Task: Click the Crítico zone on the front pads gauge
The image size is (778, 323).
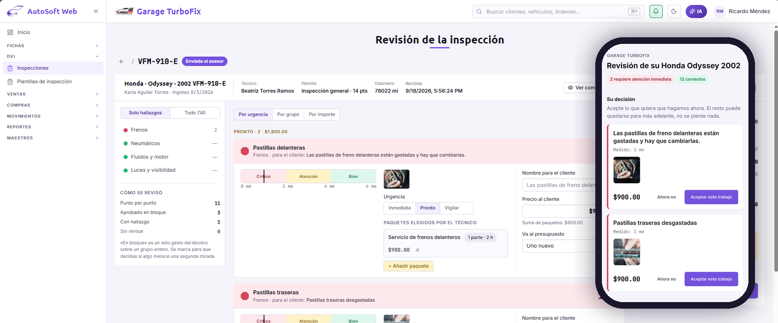Action: [264, 176]
